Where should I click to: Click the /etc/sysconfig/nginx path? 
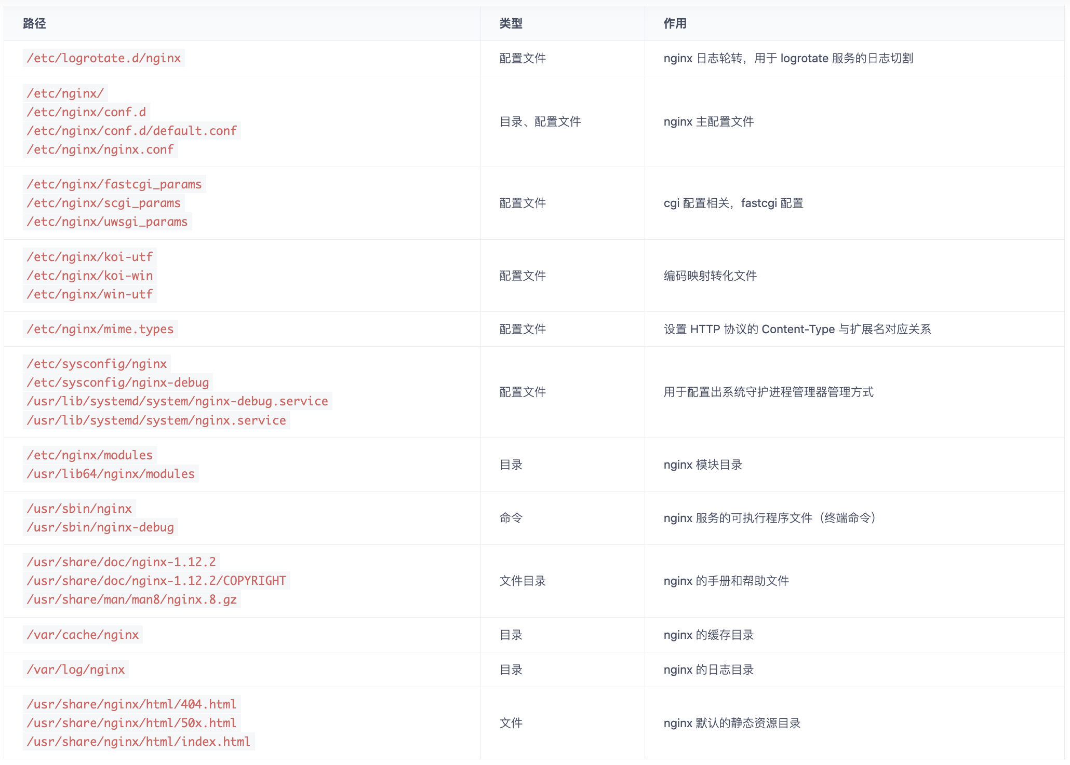coord(97,364)
